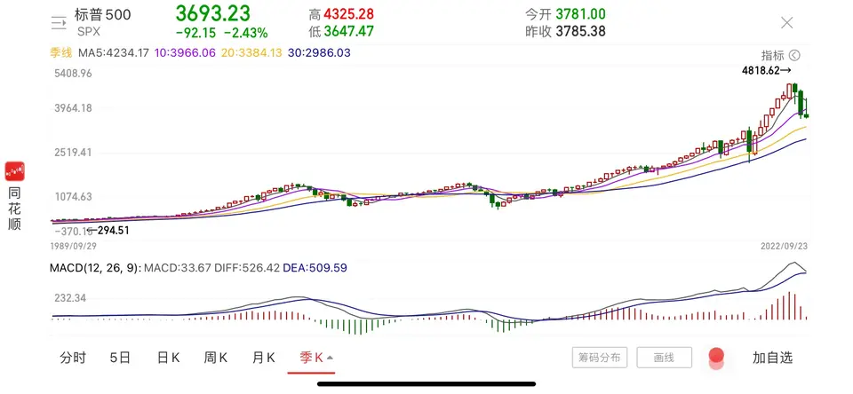
Task: Expand the 季K period dropdown
Action: (316, 358)
